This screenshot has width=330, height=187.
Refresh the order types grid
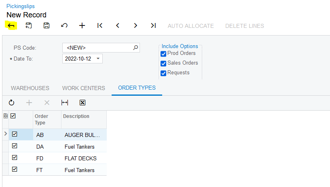point(11,103)
